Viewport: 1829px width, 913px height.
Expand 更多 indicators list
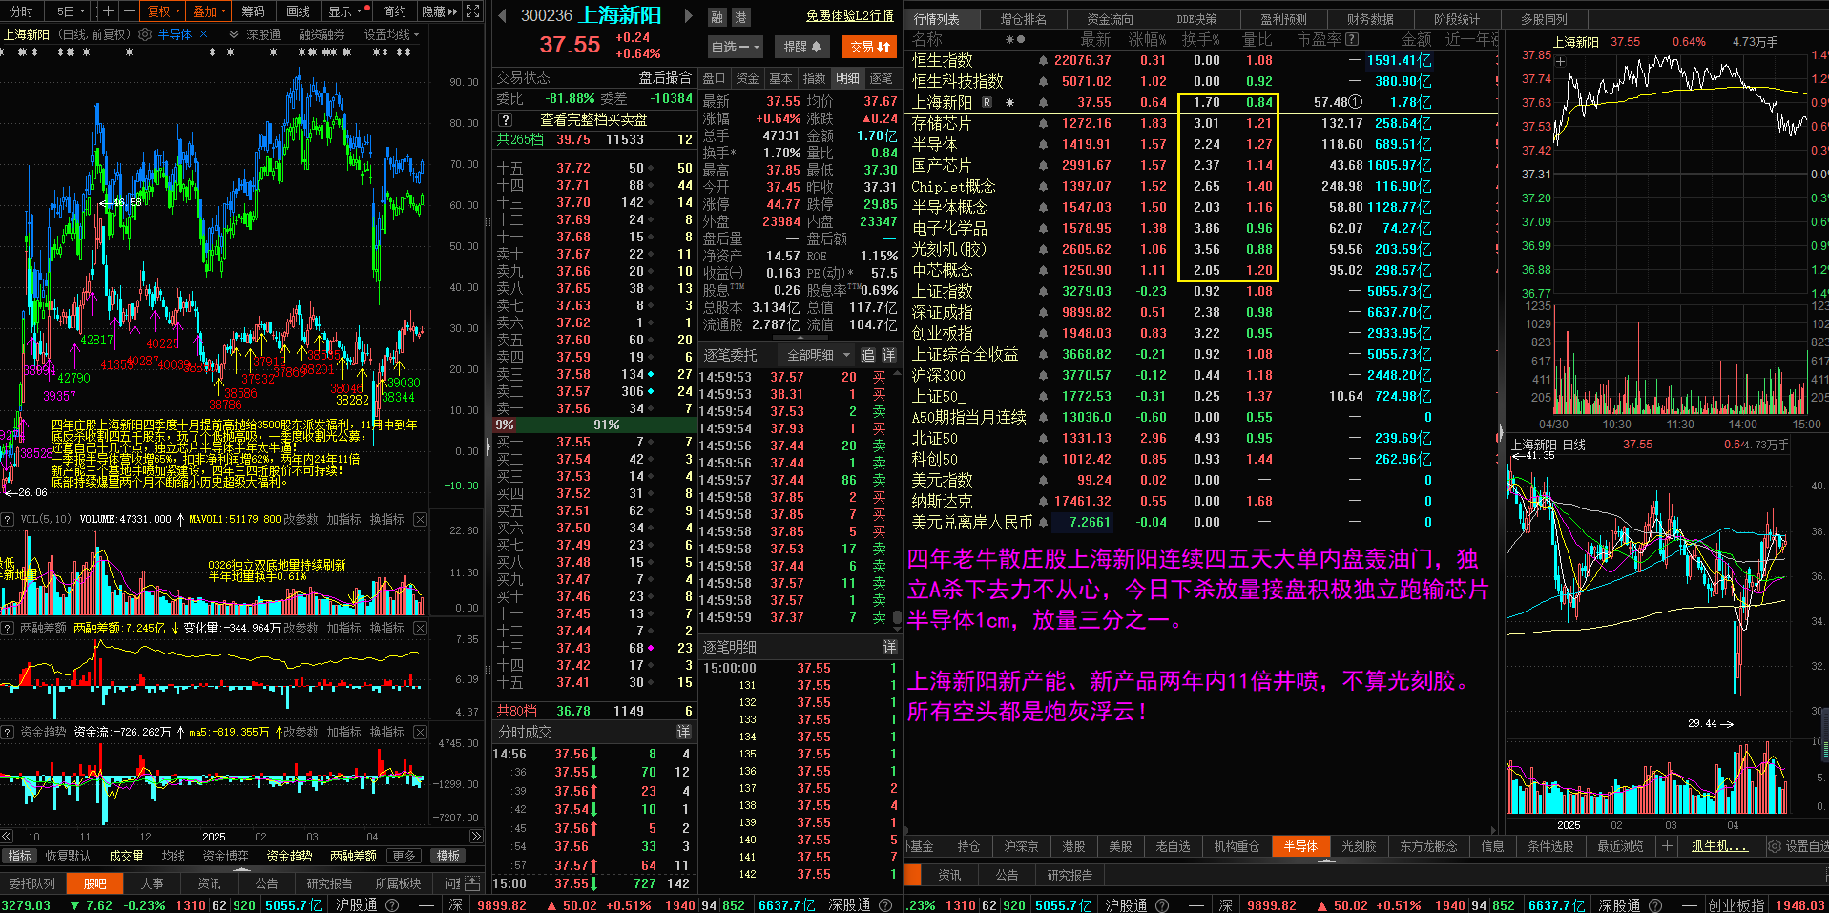(x=405, y=856)
